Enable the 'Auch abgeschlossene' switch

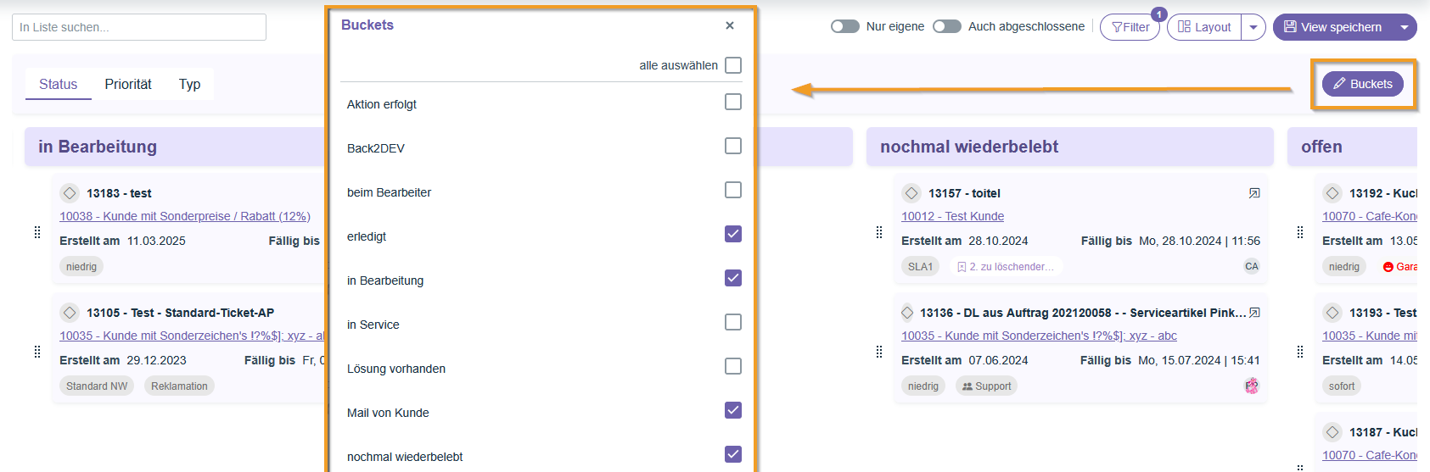[946, 26]
